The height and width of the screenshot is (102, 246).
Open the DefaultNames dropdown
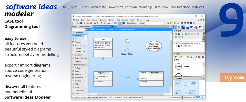[133, 23]
